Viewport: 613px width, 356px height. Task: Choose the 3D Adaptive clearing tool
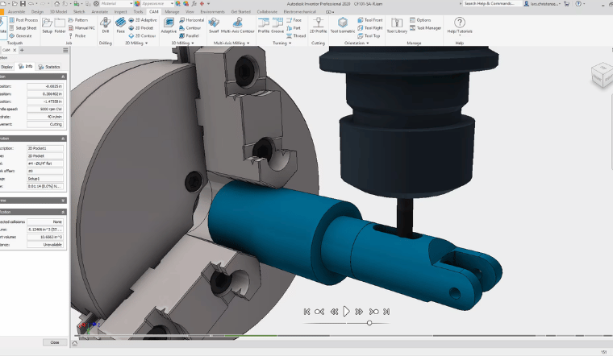tap(169, 26)
